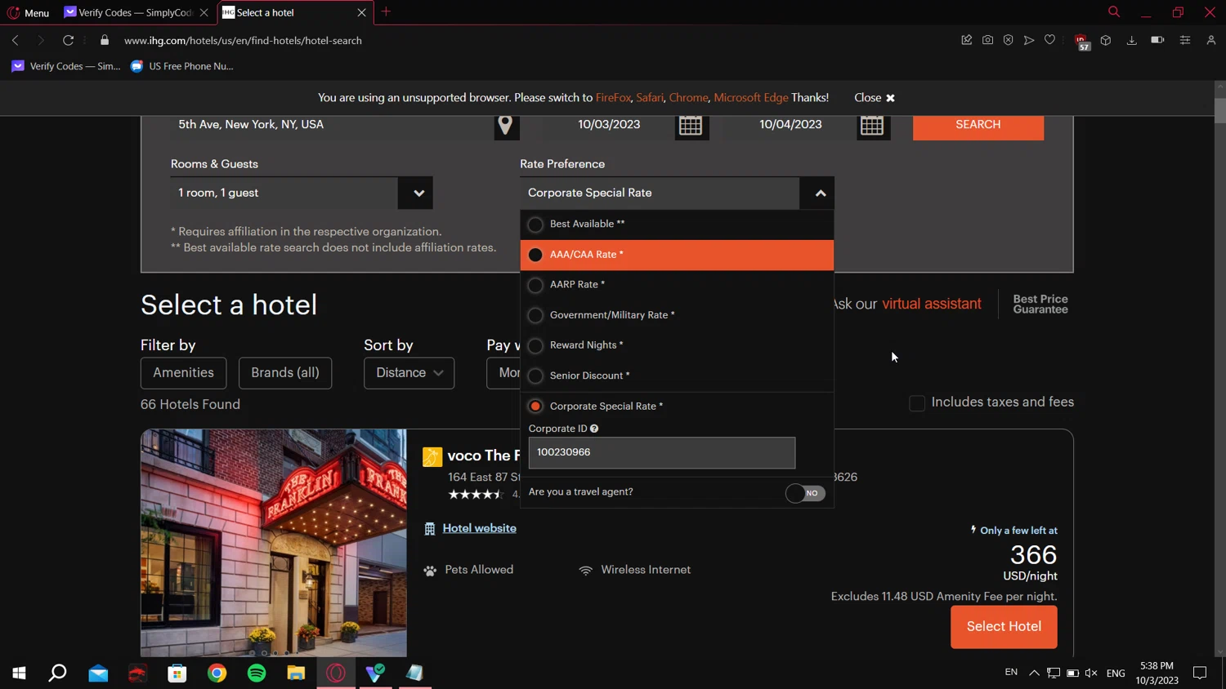The width and height of the screenshot is (1226, 689).
Task: Open a new browser tab
Action: click(x=386, y=11)
